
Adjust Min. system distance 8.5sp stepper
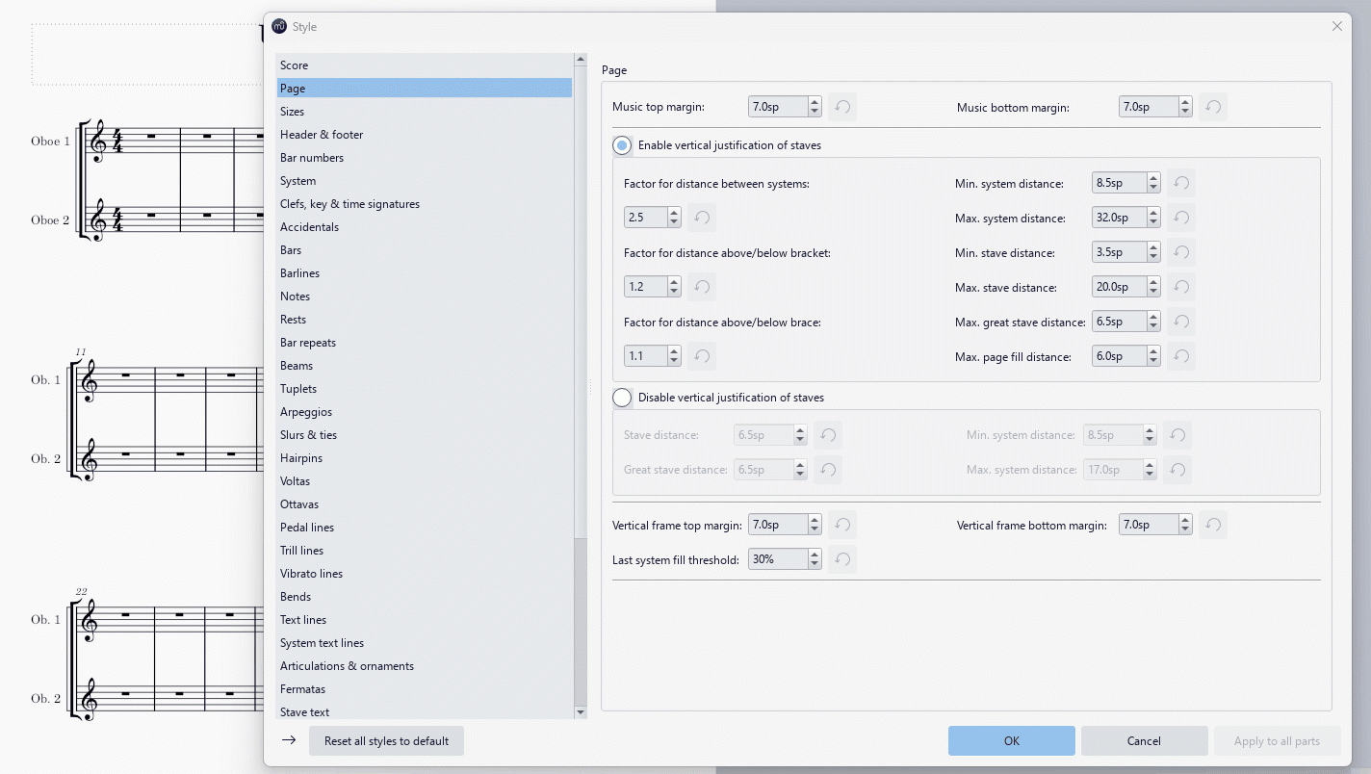tap(1153, 183)
